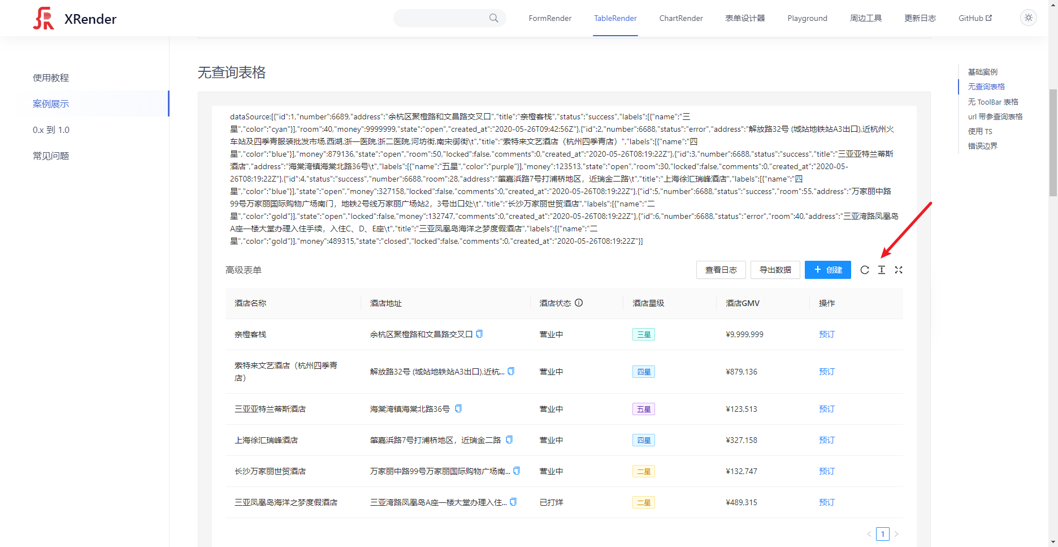
Task: Refresh the table using the reload icon
Action: [x=864, y=270]
